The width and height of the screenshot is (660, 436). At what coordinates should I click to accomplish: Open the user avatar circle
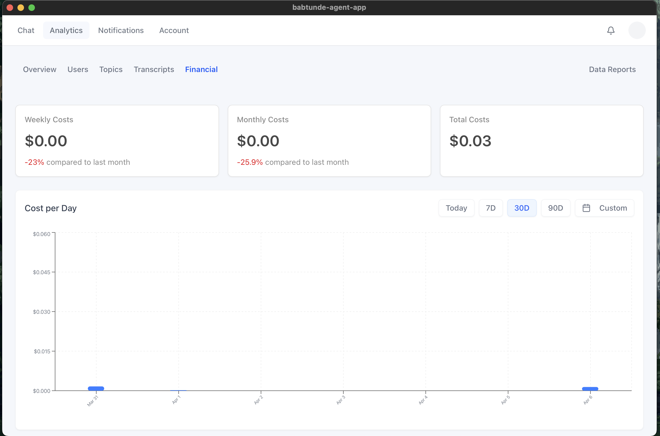click(x=637, y=30)
